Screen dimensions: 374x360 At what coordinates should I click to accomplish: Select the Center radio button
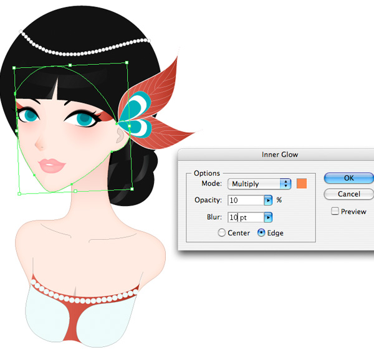click(x=221, y=233)
